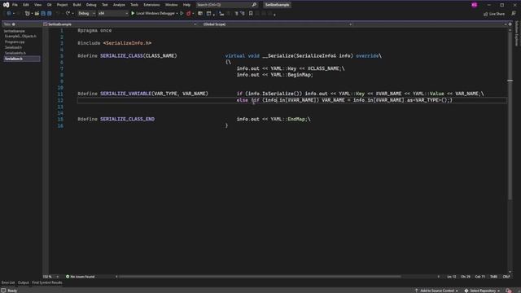521x293 pixels.
Task: Click the split editor plus icon
Action: [x=510, y=24]
